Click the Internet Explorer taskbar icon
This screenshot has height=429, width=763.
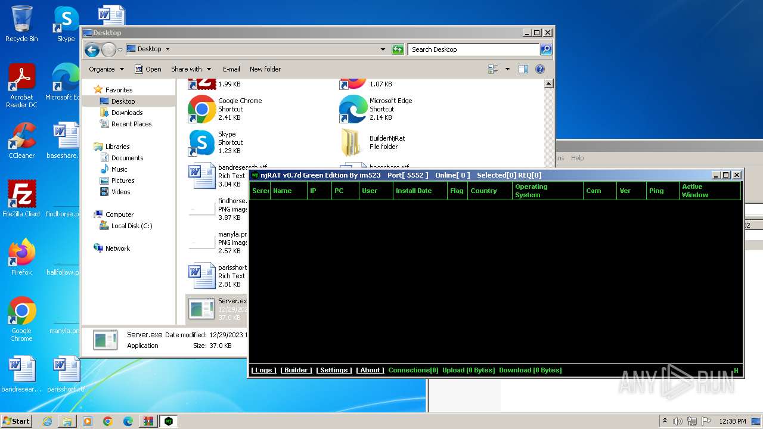(x=47, y=421)
